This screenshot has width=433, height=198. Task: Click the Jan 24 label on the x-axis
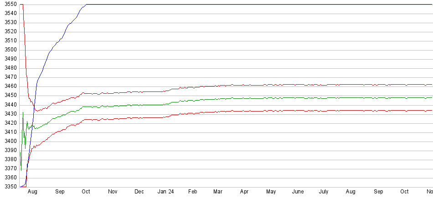[165, 192]
